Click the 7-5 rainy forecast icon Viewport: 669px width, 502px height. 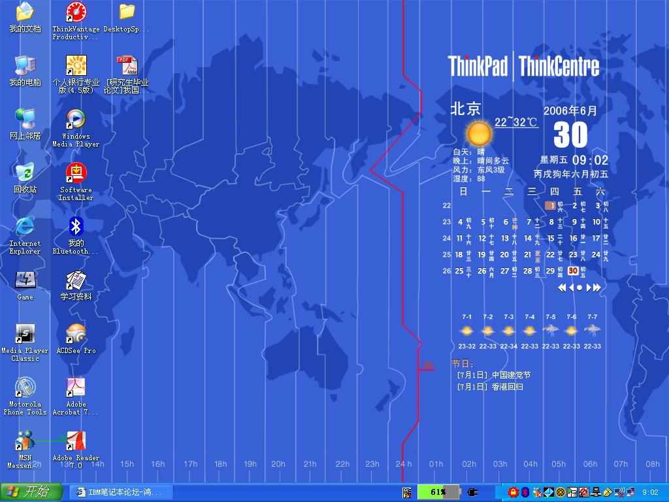551,331
